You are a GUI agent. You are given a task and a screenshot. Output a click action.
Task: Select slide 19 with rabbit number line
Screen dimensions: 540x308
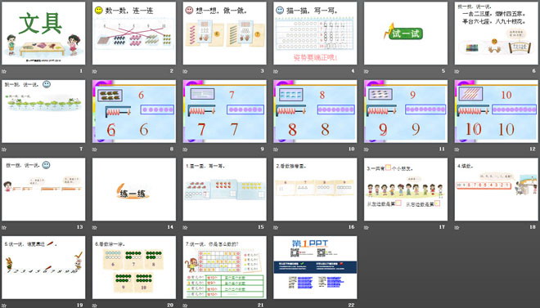tap(43, 267)
